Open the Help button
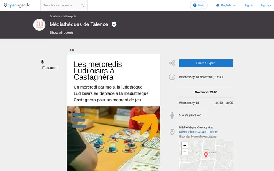The image size is (274, 171). pyautogui.click(x=199, y=5)
